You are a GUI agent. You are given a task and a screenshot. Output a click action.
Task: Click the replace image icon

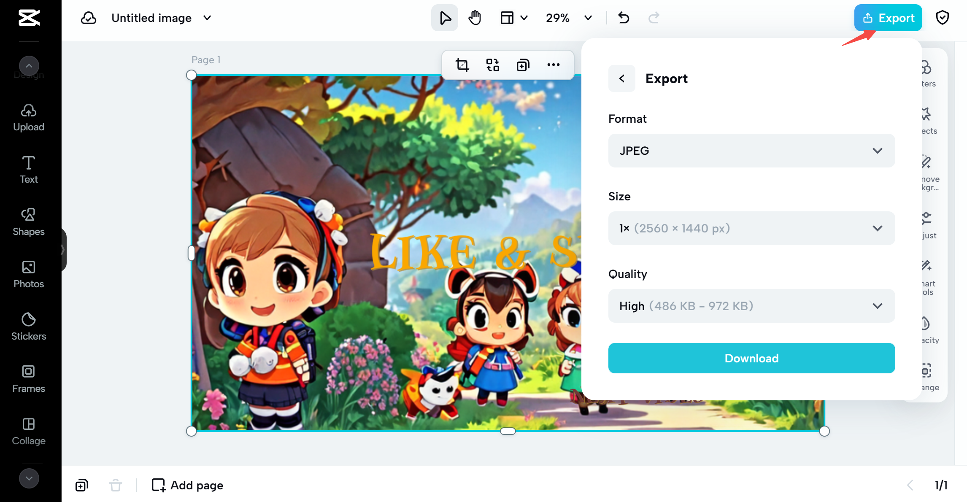pyautogui.click(x=492, y=65)
